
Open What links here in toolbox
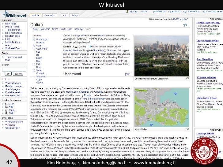tap(13, 83)
